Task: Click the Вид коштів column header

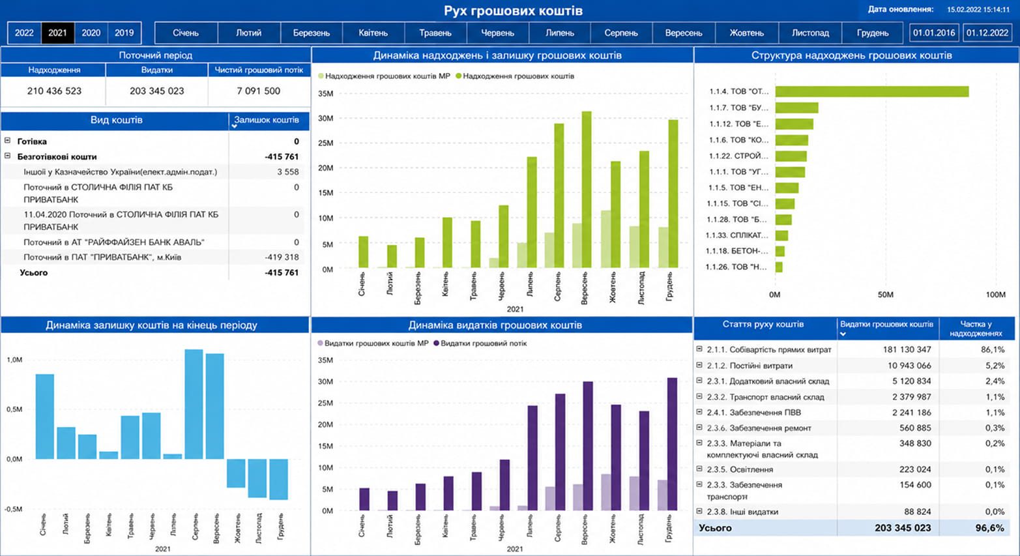Action: point(115,120)
